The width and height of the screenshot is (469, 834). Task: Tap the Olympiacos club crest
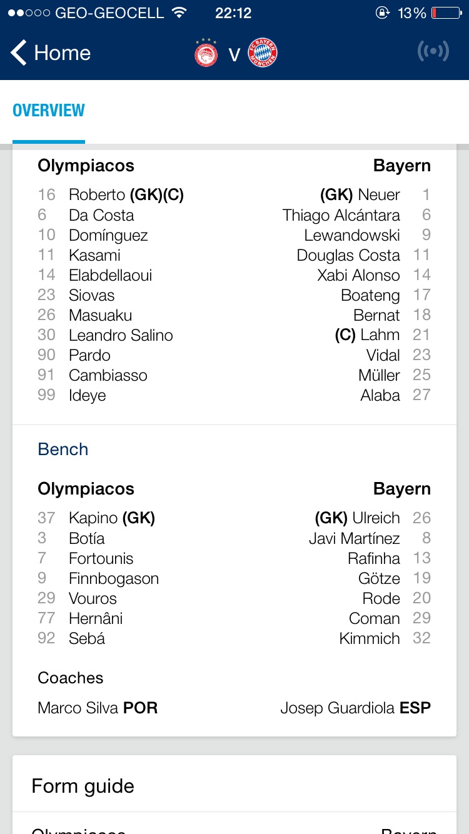(x=206, y=53)
